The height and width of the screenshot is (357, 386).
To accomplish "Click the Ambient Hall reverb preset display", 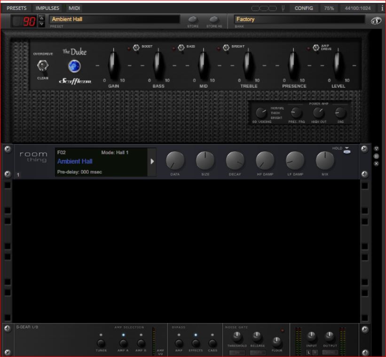I will (102, 162).
